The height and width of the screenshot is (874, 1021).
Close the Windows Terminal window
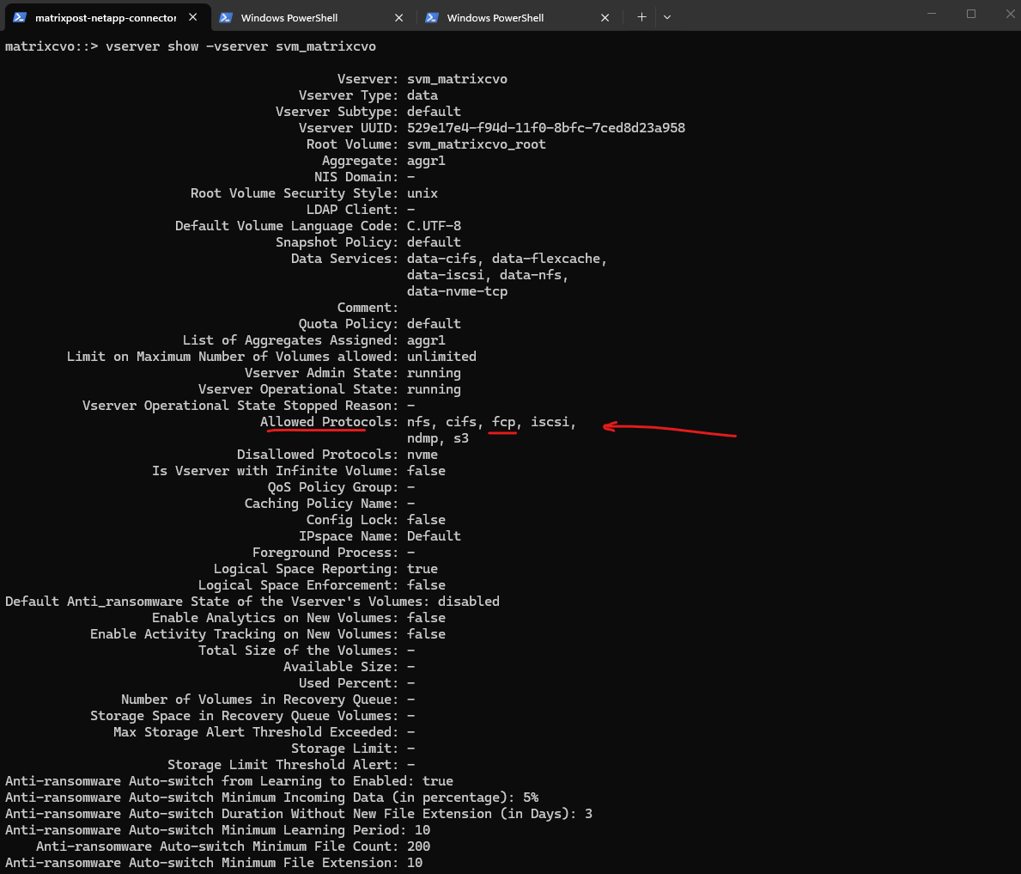click(1010, 14)
